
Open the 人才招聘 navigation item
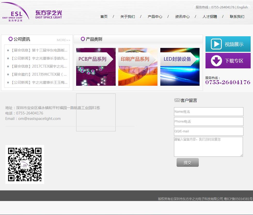(210, 17)
